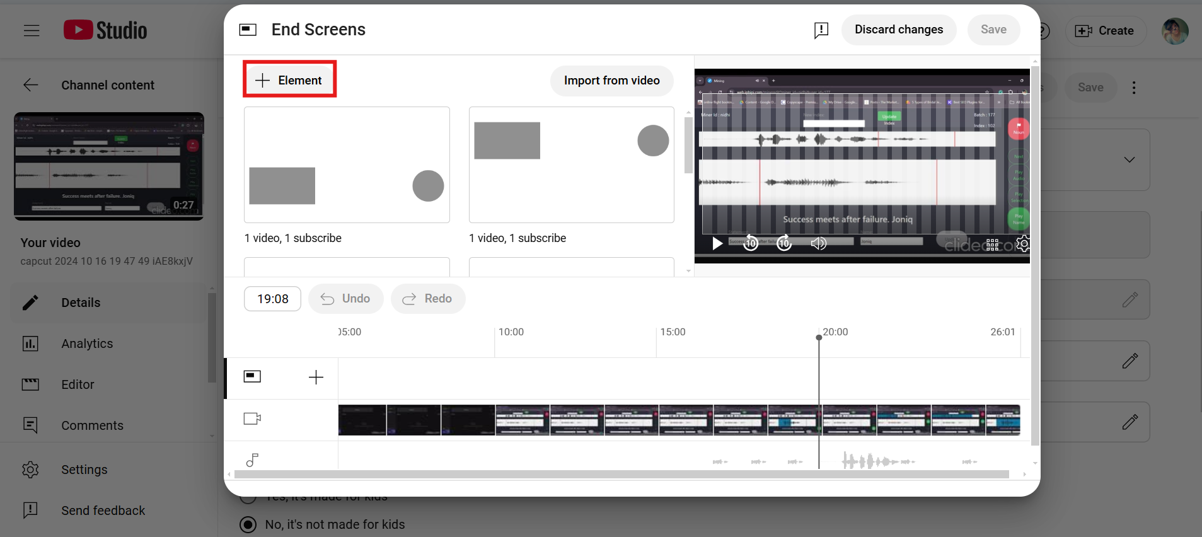The width and height of the screenshot is (1202, 537).
Task: Click the video track camera icon
Action: [x=252, y=419]
